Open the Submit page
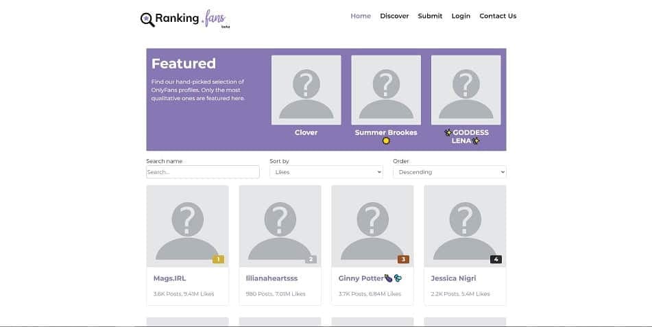 pos(430,16)
